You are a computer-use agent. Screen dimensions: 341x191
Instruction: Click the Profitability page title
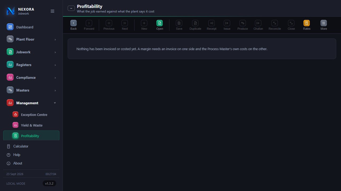(x=90, y=6)
